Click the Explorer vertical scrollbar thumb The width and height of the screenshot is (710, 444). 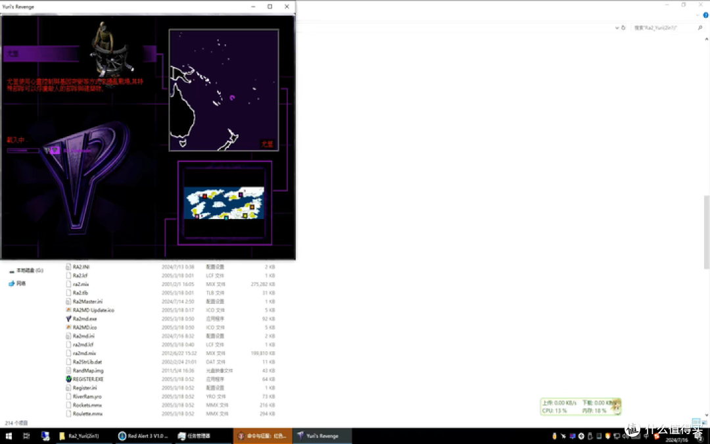(x=706, y=232)
